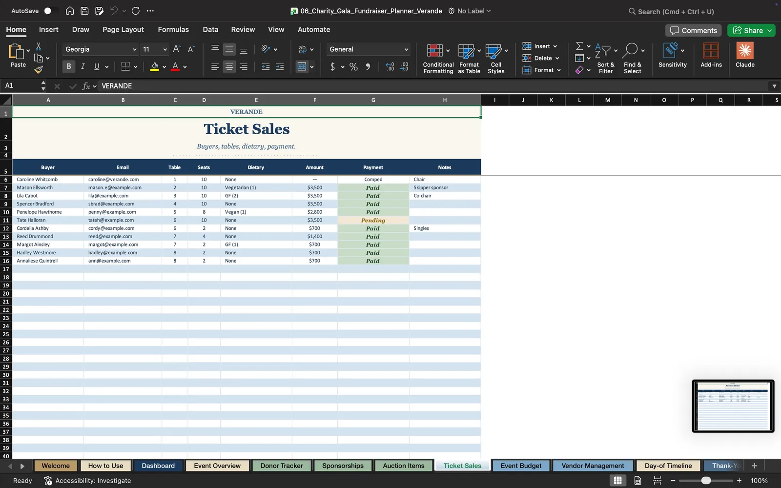Switch to Normal view in status bar
The width and height of the screenshot is (781, 488).
(x=617, y=480)
